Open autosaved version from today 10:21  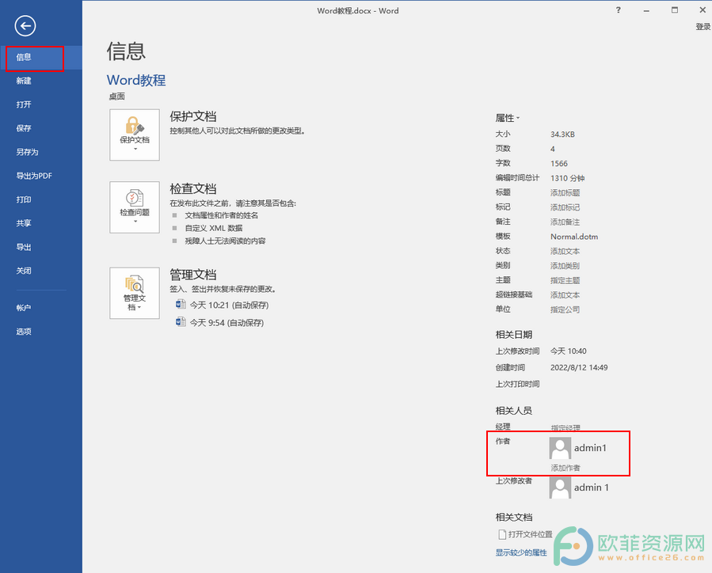[222, 305]
